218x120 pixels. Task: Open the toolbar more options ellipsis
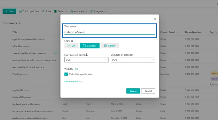click(111, 11)
